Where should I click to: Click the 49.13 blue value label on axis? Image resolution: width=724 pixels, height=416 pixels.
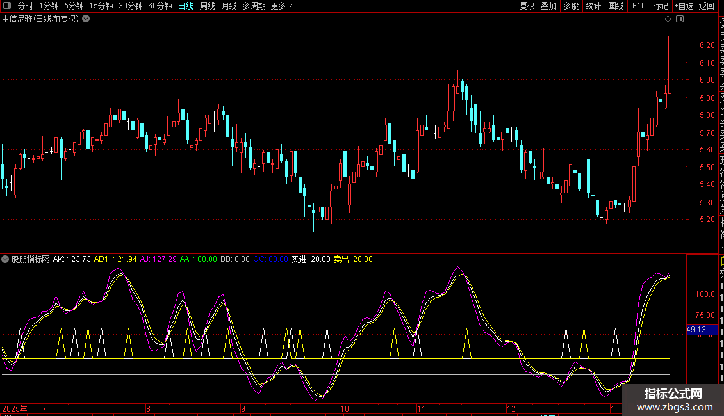coord(696,330)
